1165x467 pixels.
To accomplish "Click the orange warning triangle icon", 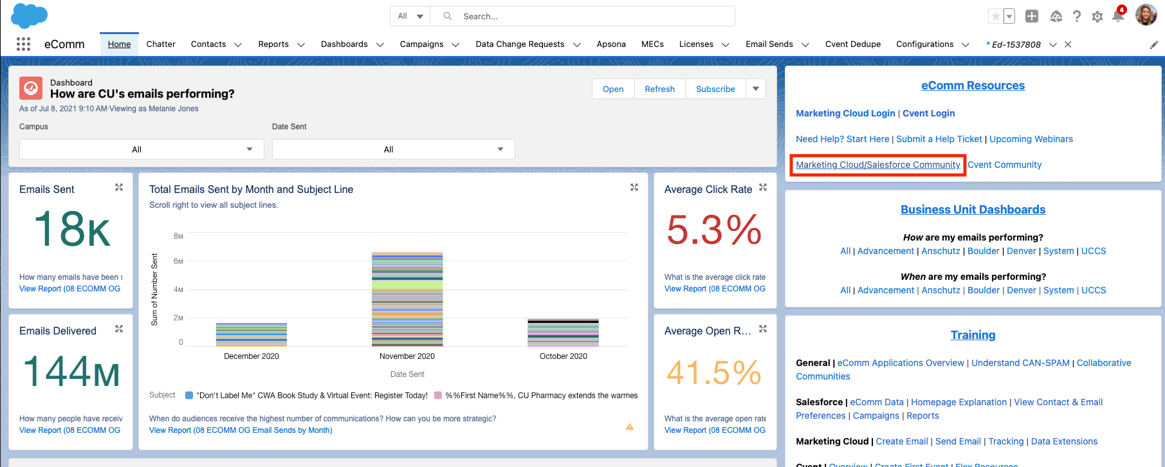I will [x=630, y=426].
